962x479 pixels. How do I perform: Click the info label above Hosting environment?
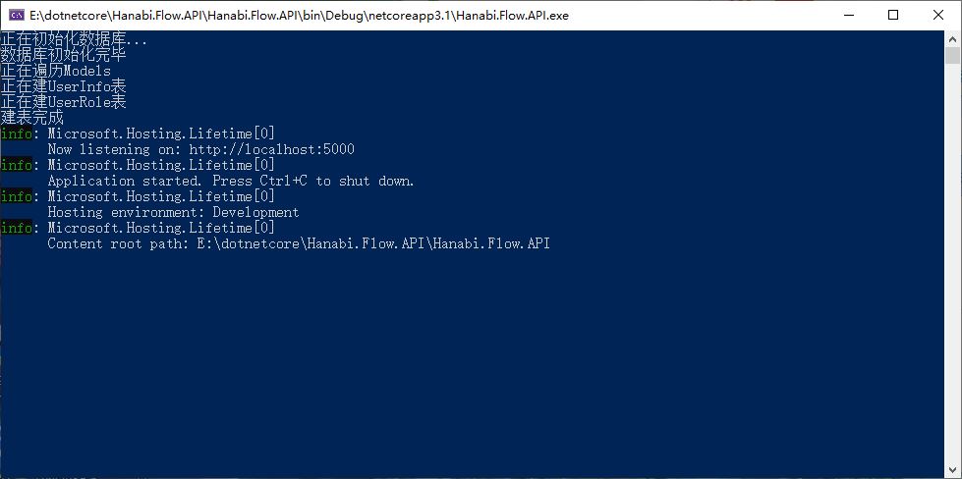16,196
